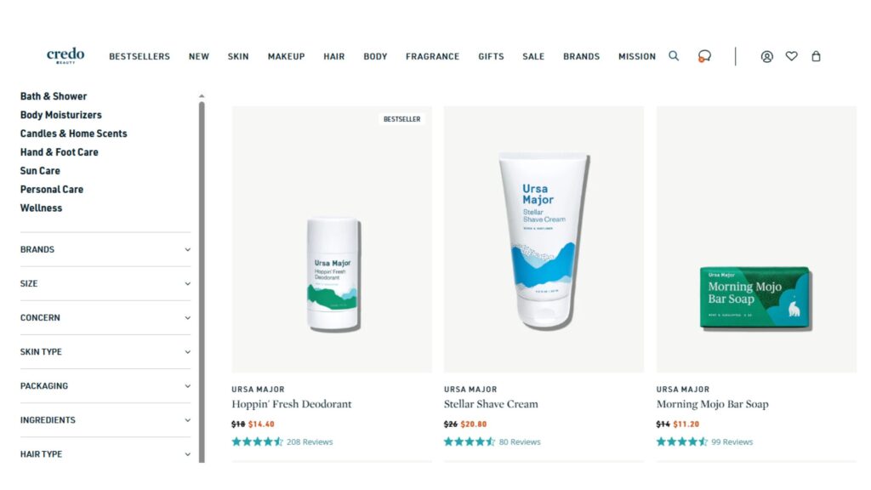Expand the Packaging filter
The image size is (871, 490).
tap(105, 385)
